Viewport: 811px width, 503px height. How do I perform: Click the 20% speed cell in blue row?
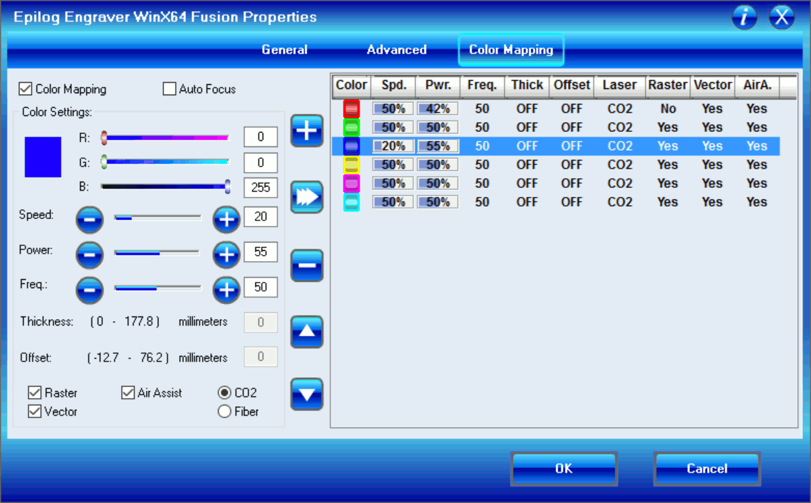(393, 146)
